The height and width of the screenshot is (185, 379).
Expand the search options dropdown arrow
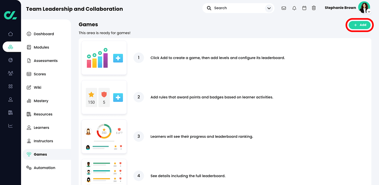pyautogui.click(x=269, y=8)
